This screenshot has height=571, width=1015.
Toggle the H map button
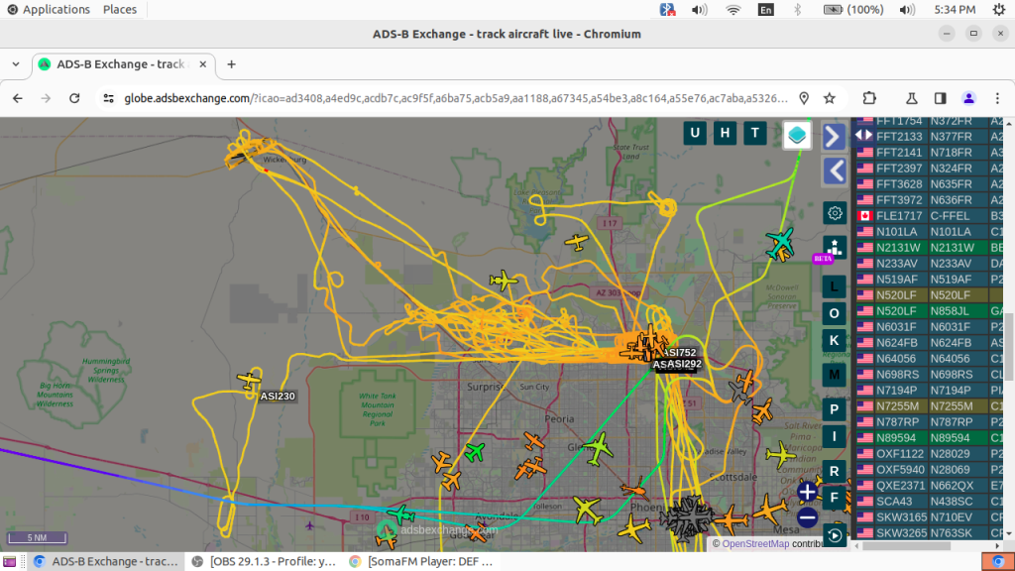click(x=725, y=134)
